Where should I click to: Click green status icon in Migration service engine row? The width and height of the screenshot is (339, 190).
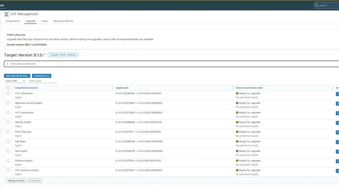pyautogui.click(x=237, y=103)
